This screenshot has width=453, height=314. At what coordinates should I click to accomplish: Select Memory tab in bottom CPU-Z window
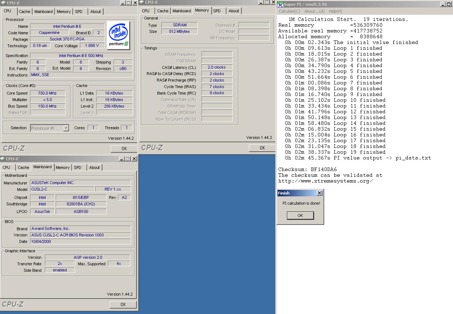[x=63, y=167]
